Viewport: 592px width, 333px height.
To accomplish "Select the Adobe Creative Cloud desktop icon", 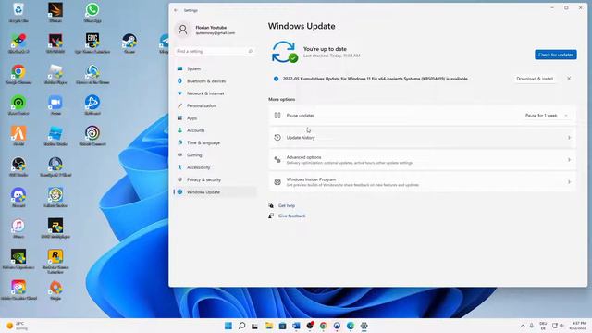I will click(x=18, y=290).
